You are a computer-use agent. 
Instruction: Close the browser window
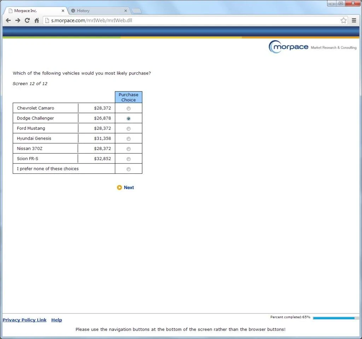point(353,3)
